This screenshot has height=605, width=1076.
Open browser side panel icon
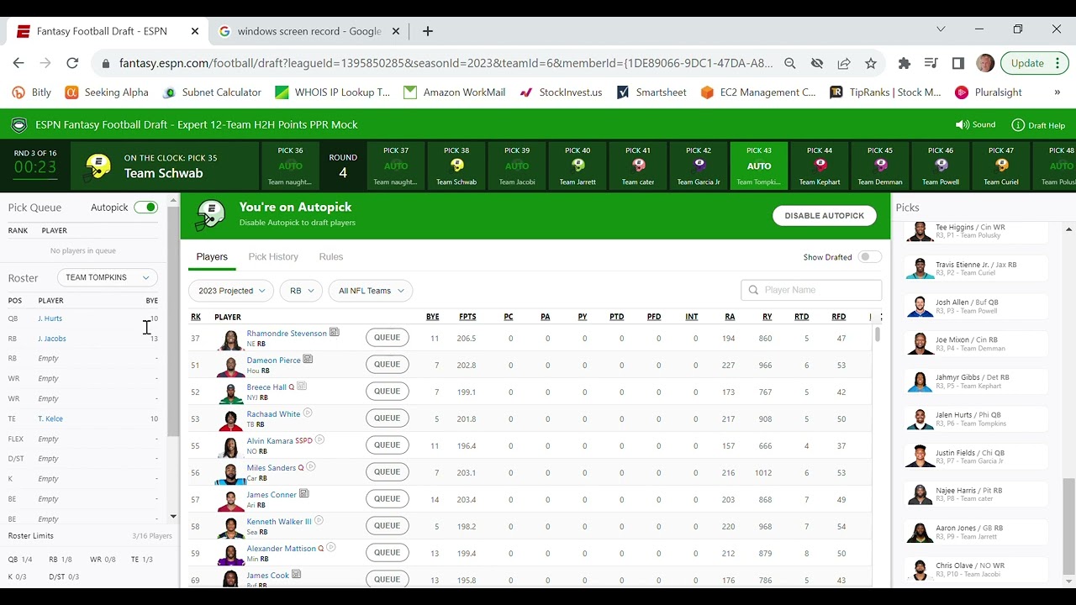957,63
